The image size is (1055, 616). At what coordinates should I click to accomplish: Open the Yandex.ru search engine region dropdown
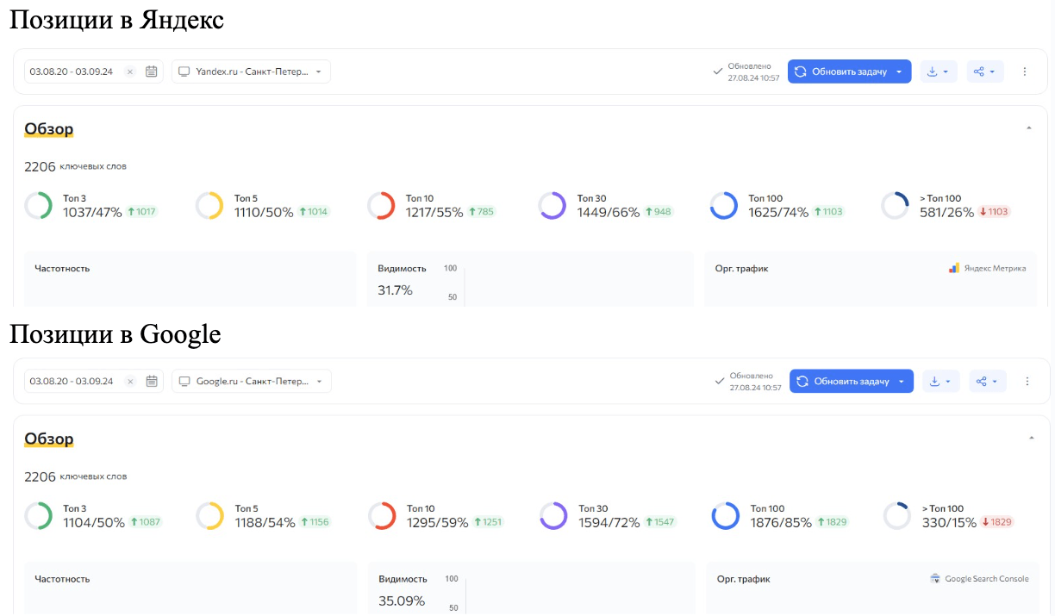(251, 72)
